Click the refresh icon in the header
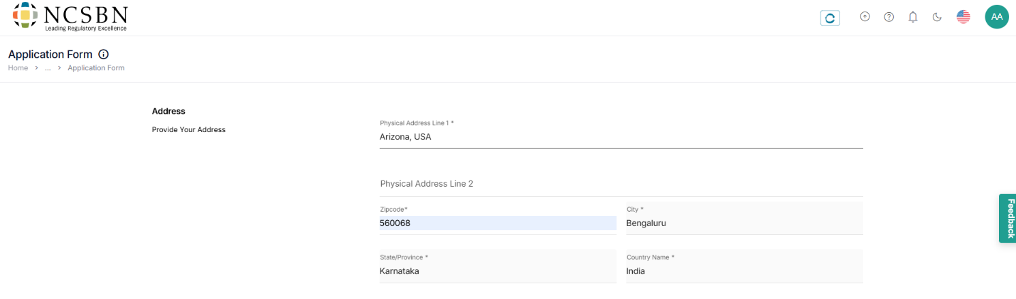The width and height of the screenshot is (1016, 299). [830, 18]
